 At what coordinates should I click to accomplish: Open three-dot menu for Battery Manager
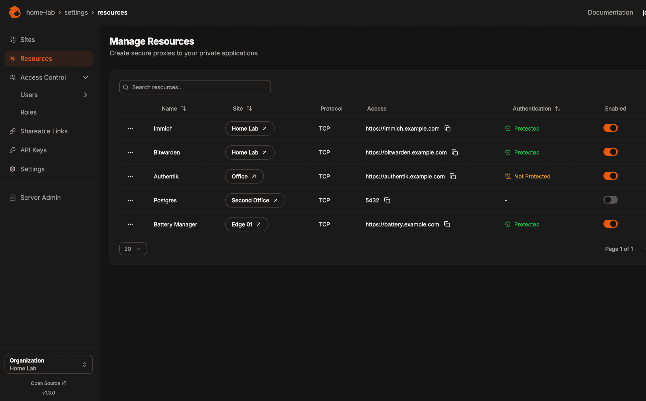(x=130, y=224)
